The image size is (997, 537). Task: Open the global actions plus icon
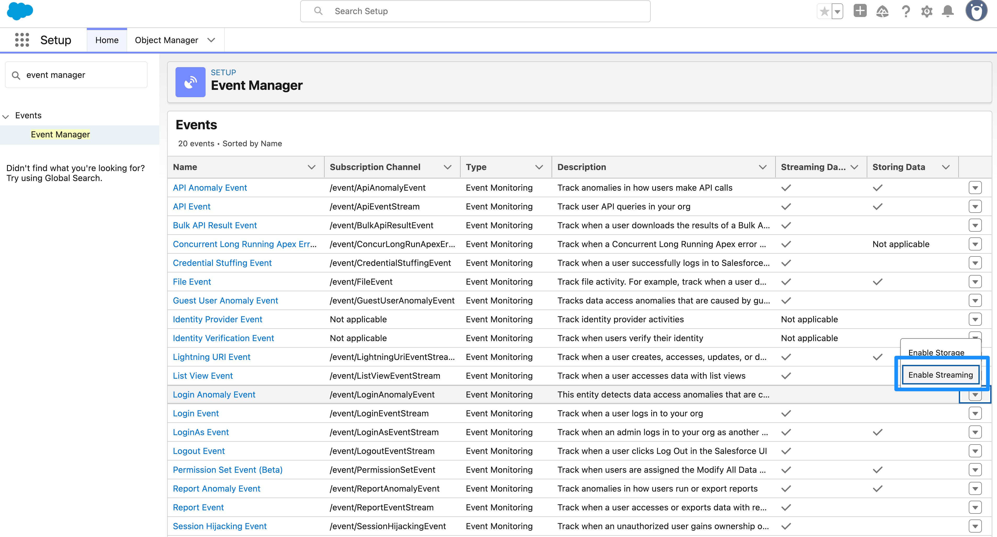click(860, 11)
